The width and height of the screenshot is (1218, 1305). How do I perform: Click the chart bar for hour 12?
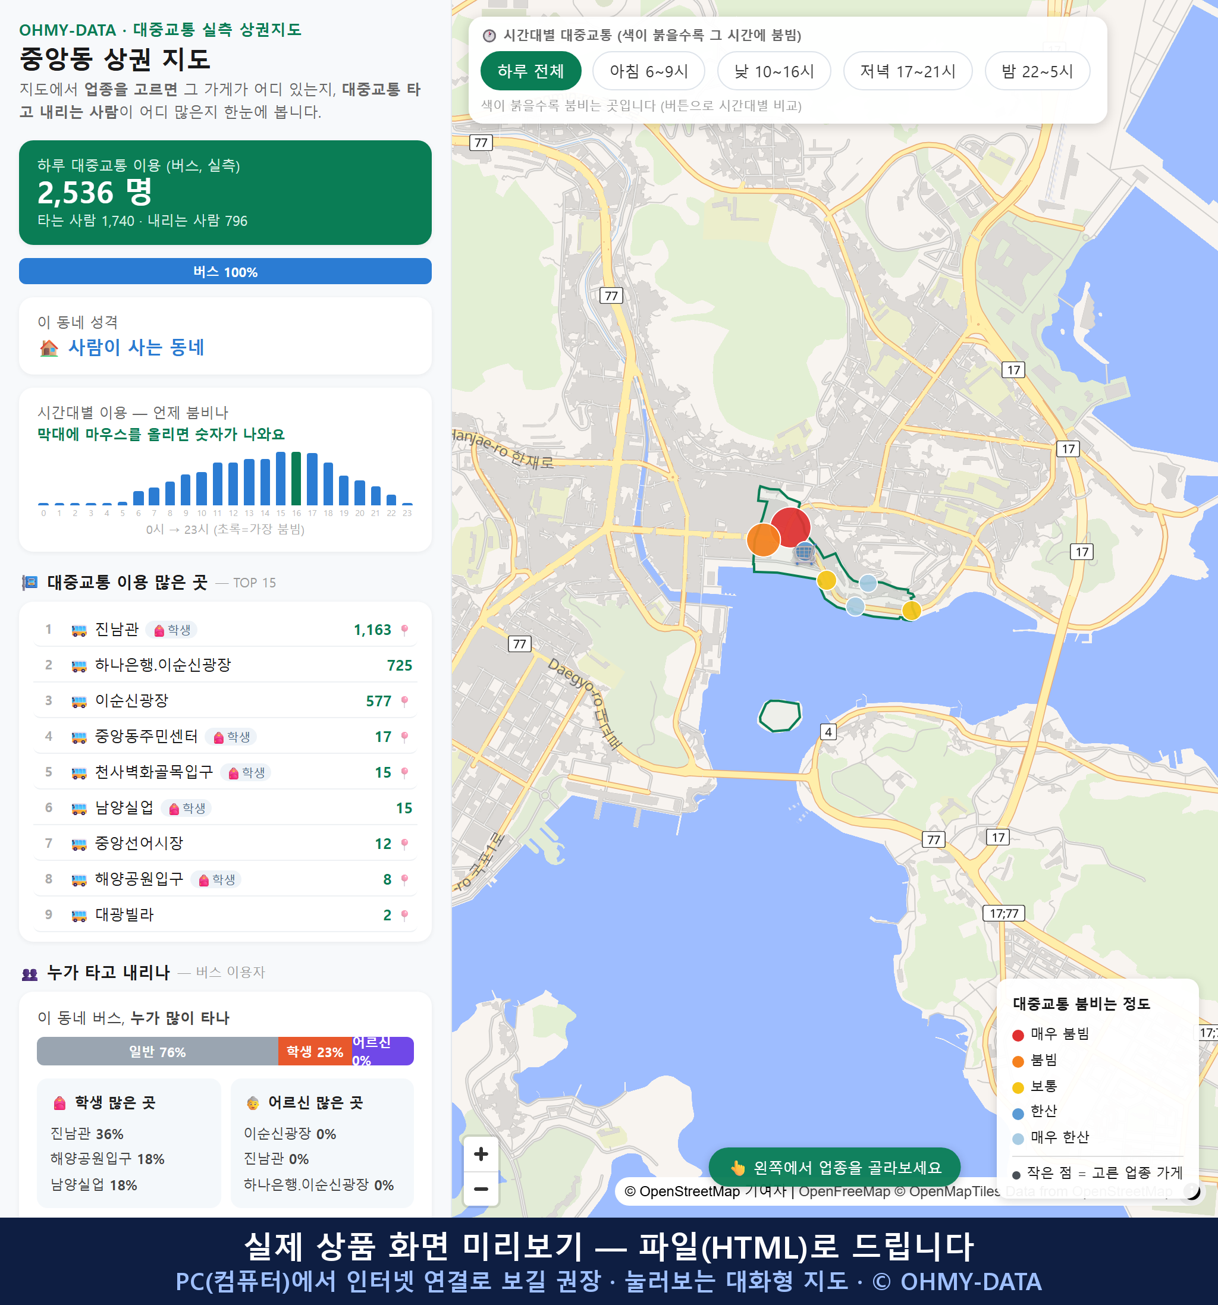[x=233, y=483]
